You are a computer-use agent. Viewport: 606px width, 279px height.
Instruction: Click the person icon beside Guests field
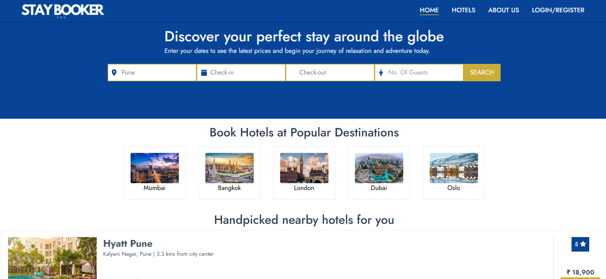[x=381, y=73]
